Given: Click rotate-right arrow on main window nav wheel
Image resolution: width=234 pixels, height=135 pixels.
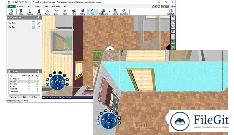Looking at the screenshot, I should coord(63,82).
